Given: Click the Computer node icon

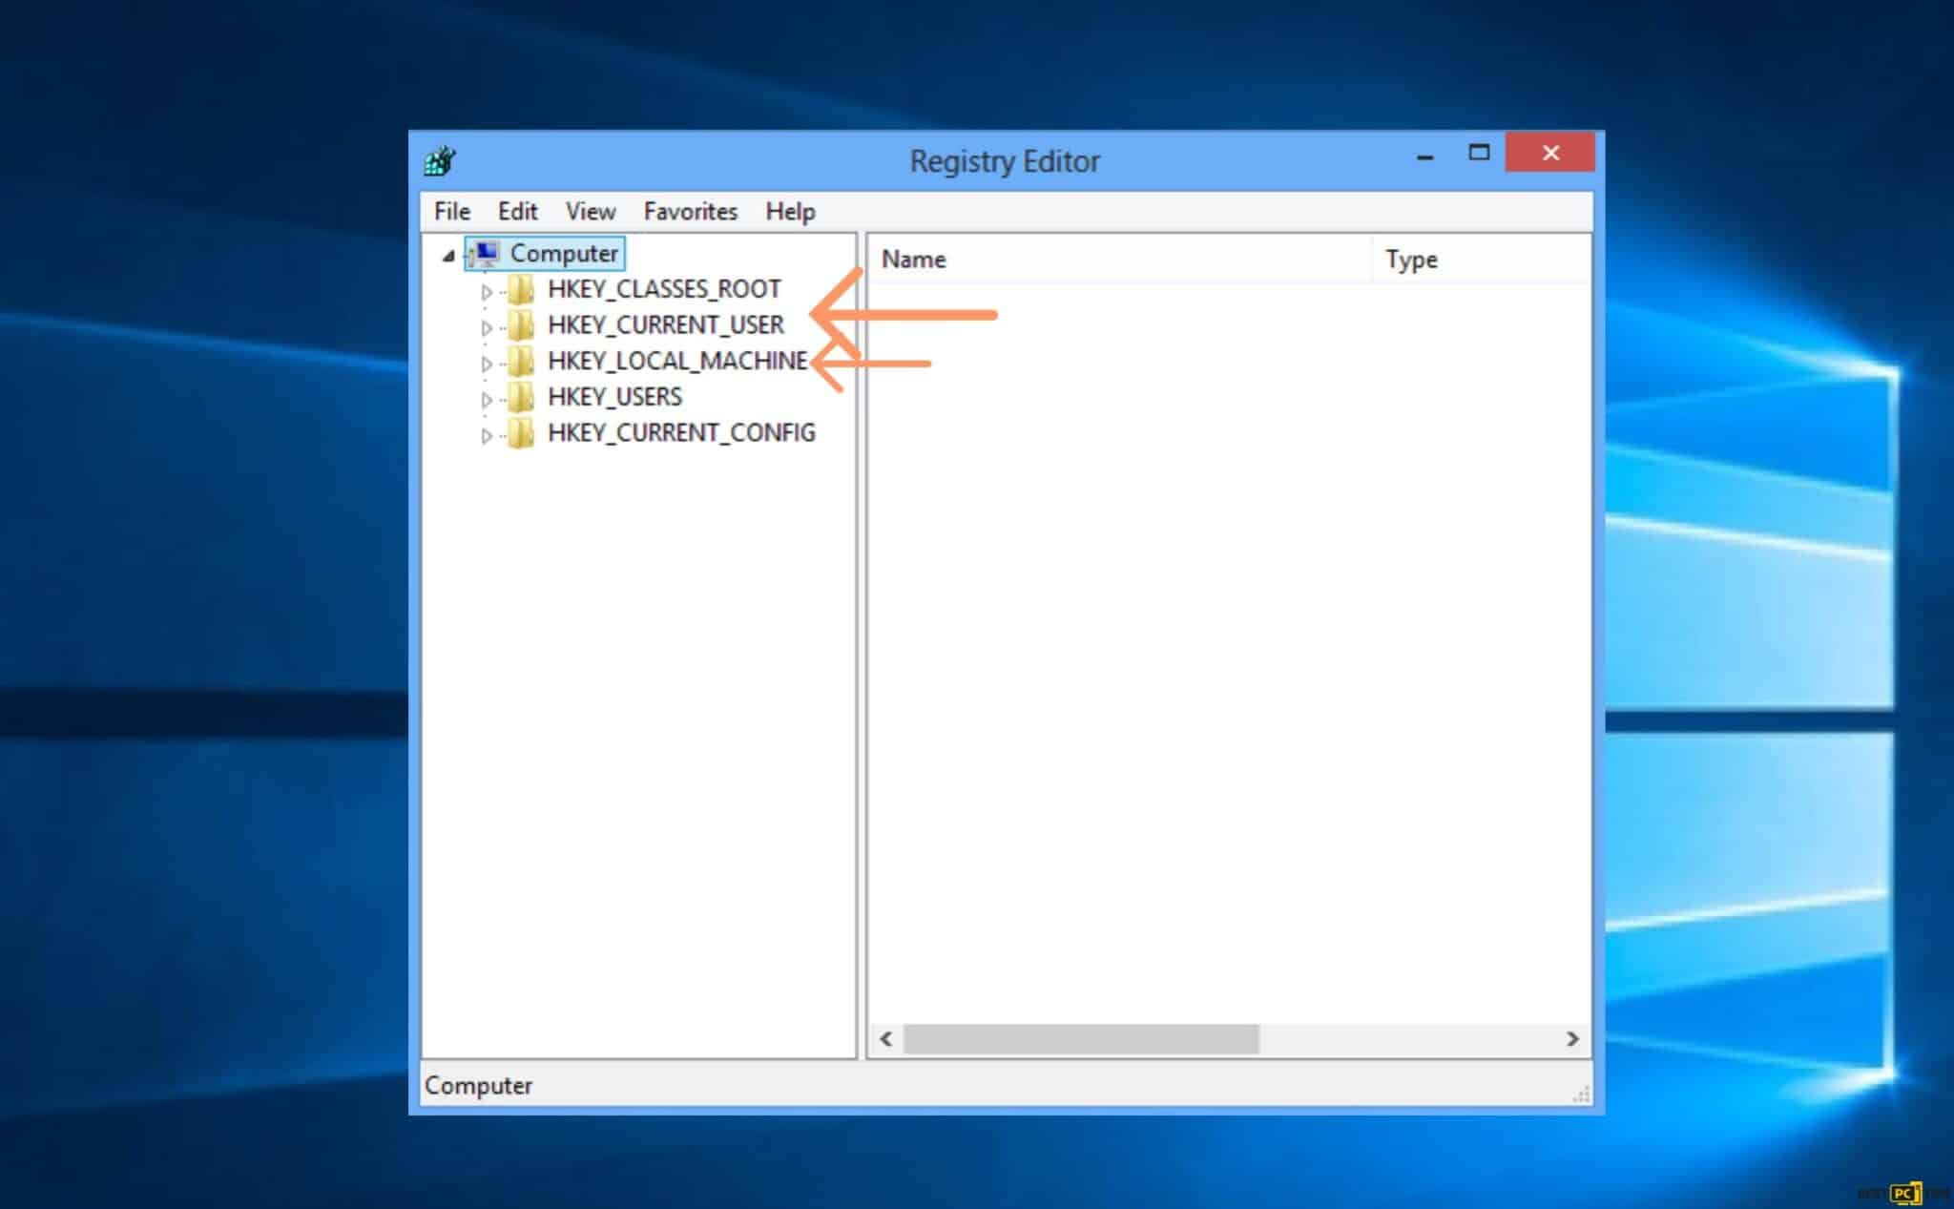Looking at the screenshot, I should point(487,253).
